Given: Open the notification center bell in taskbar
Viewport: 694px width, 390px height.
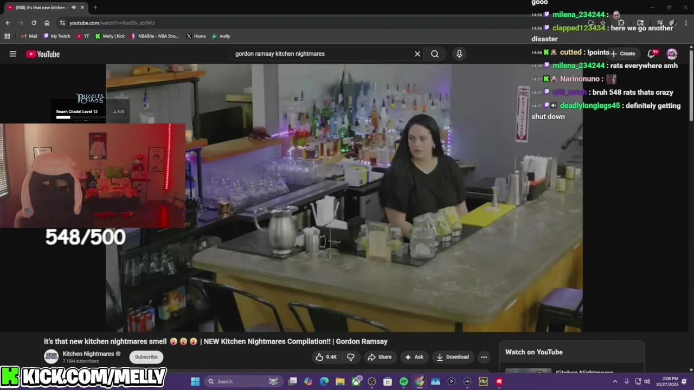Looking at the screenshot, I should [x=684, y=381].
